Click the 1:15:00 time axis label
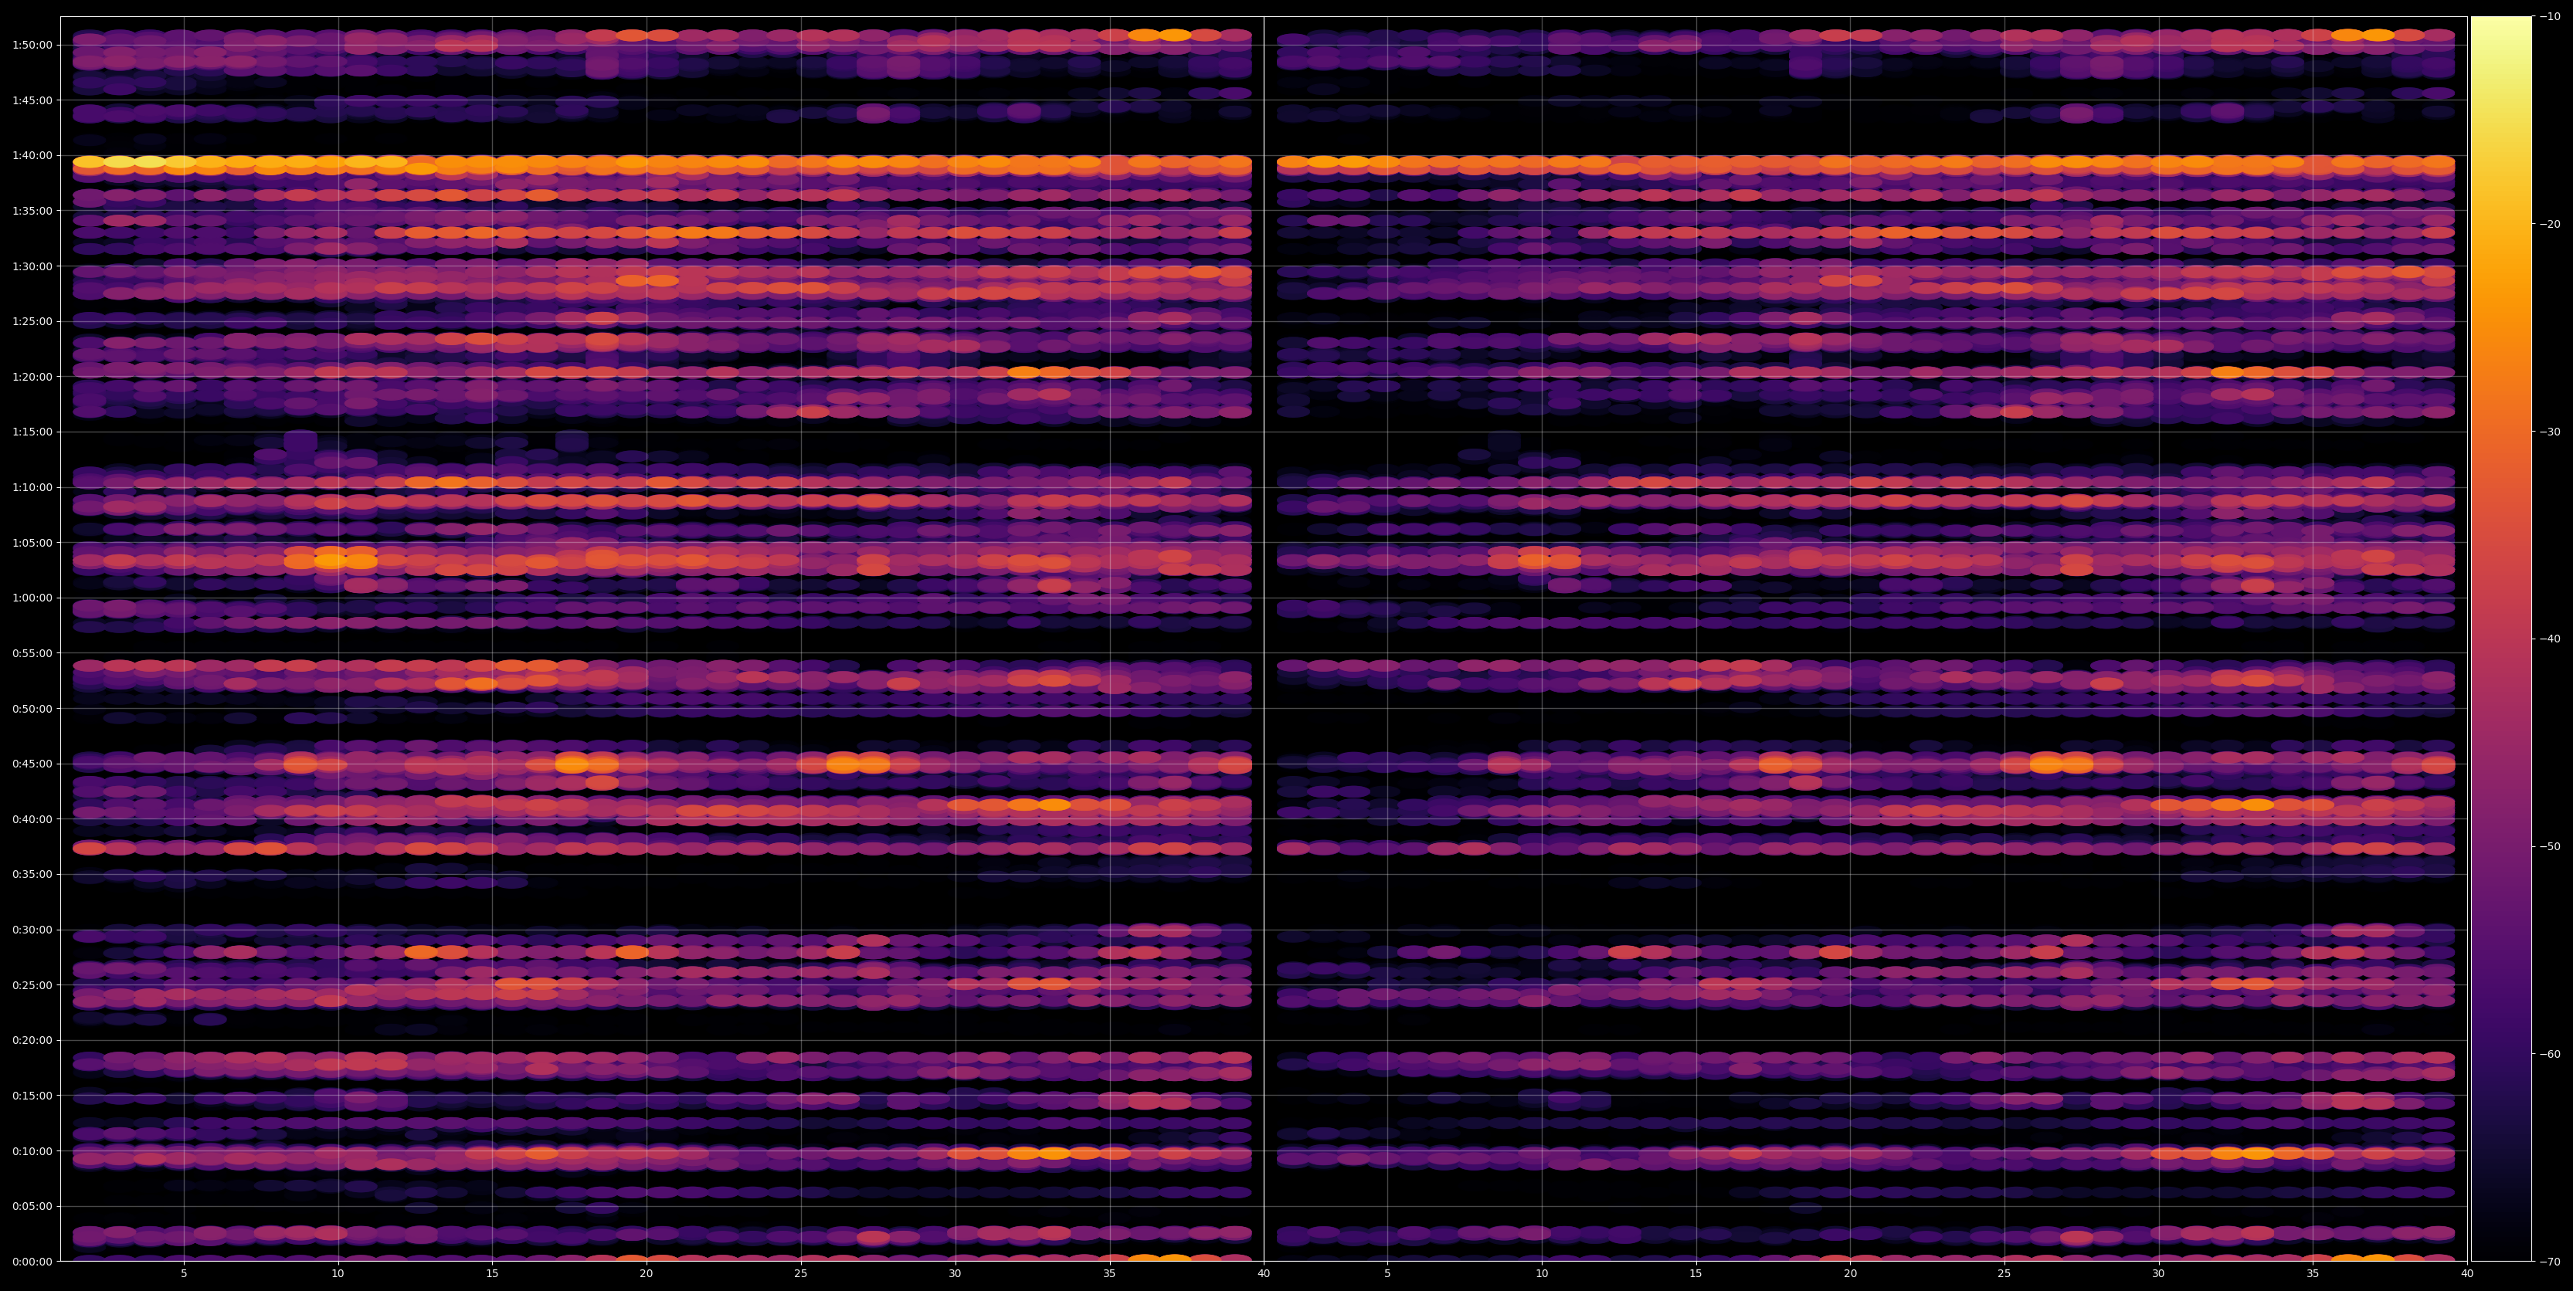Image resolution: width=2573 pixels, height=1291 pixels. (x=33, y=432)
